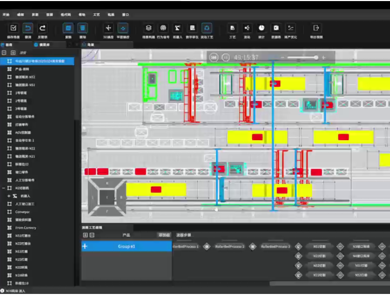
Task: Switch to the second left panel tab
Action: [x=42, y=45]
